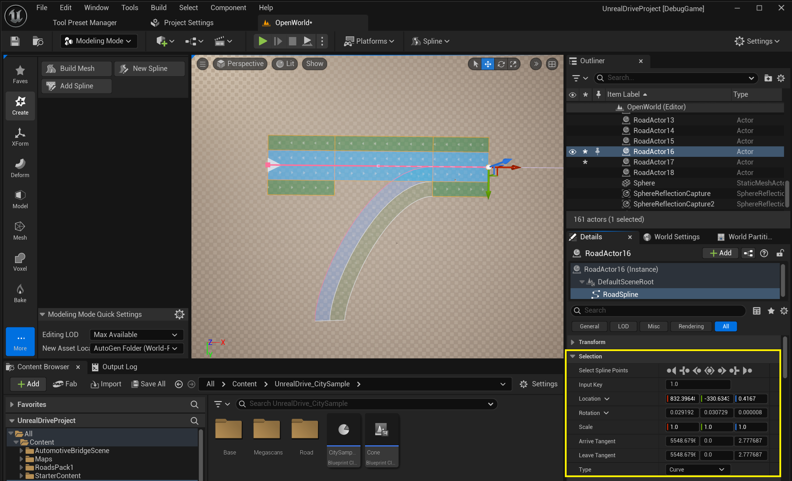
Task: Open the Blueprints toolbar icon menu
Action: 194,41
